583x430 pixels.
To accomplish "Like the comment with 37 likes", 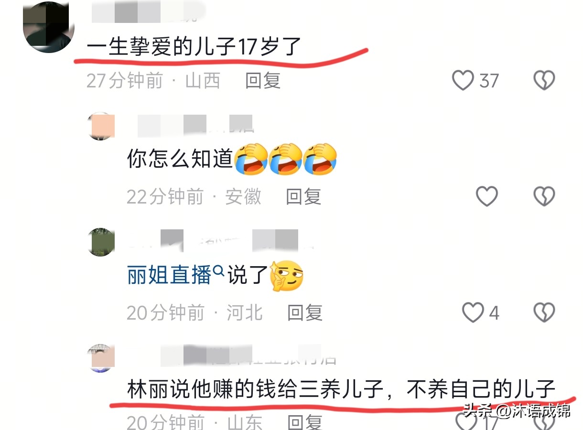I will 463,81.
